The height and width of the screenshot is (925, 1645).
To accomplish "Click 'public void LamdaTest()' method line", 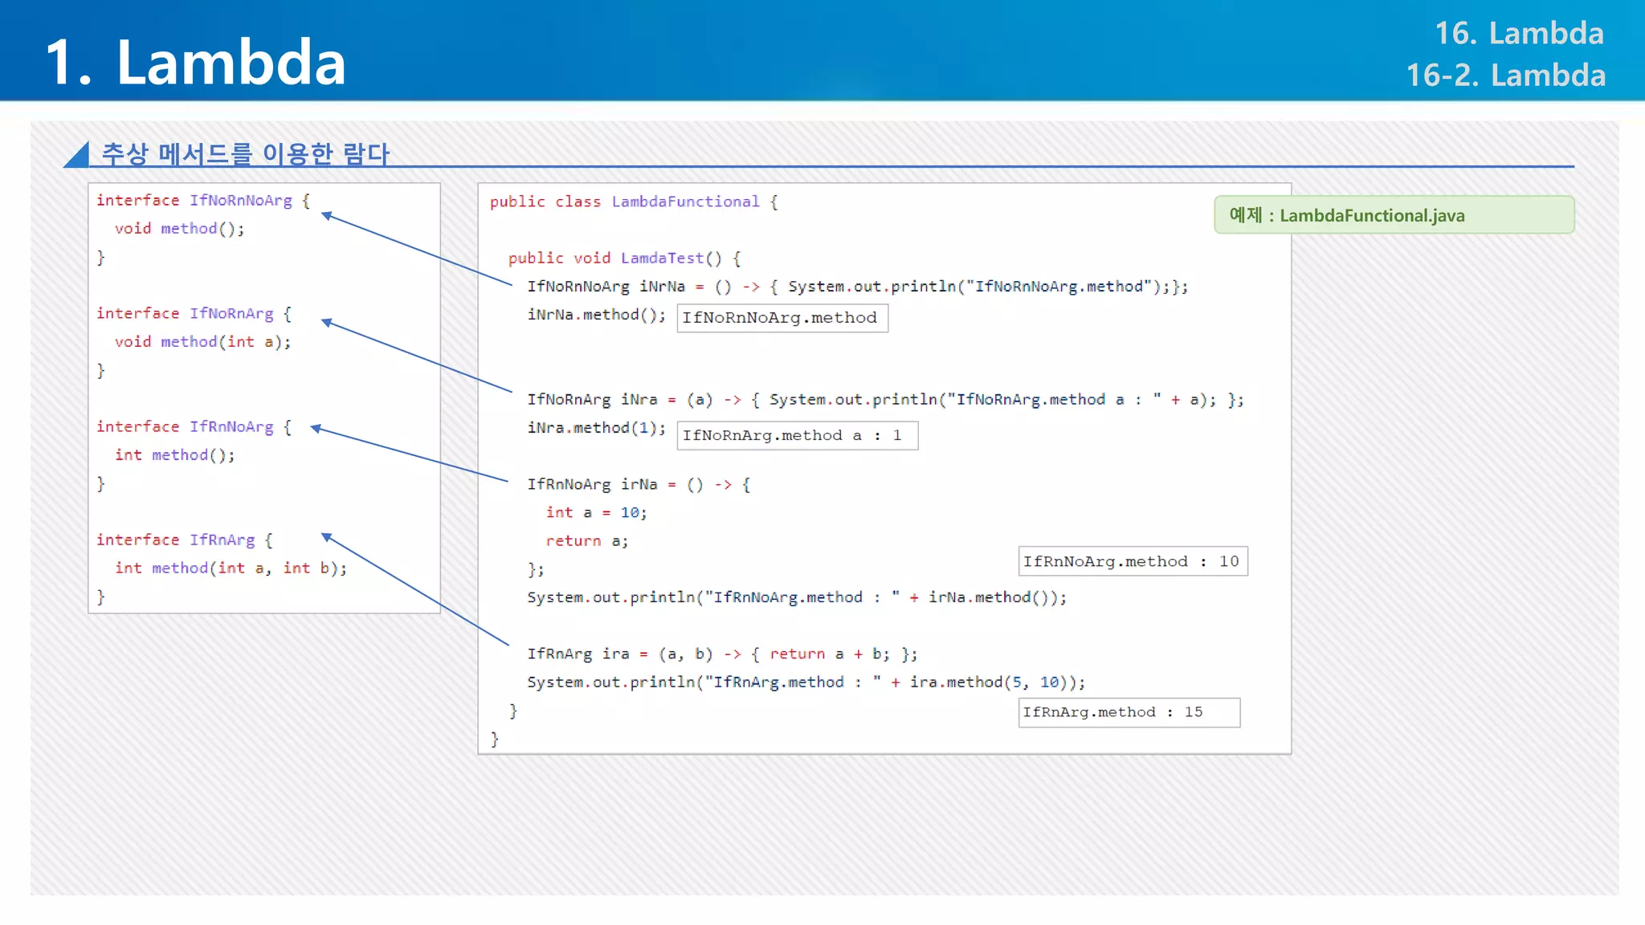I will [x=623, y=259].
